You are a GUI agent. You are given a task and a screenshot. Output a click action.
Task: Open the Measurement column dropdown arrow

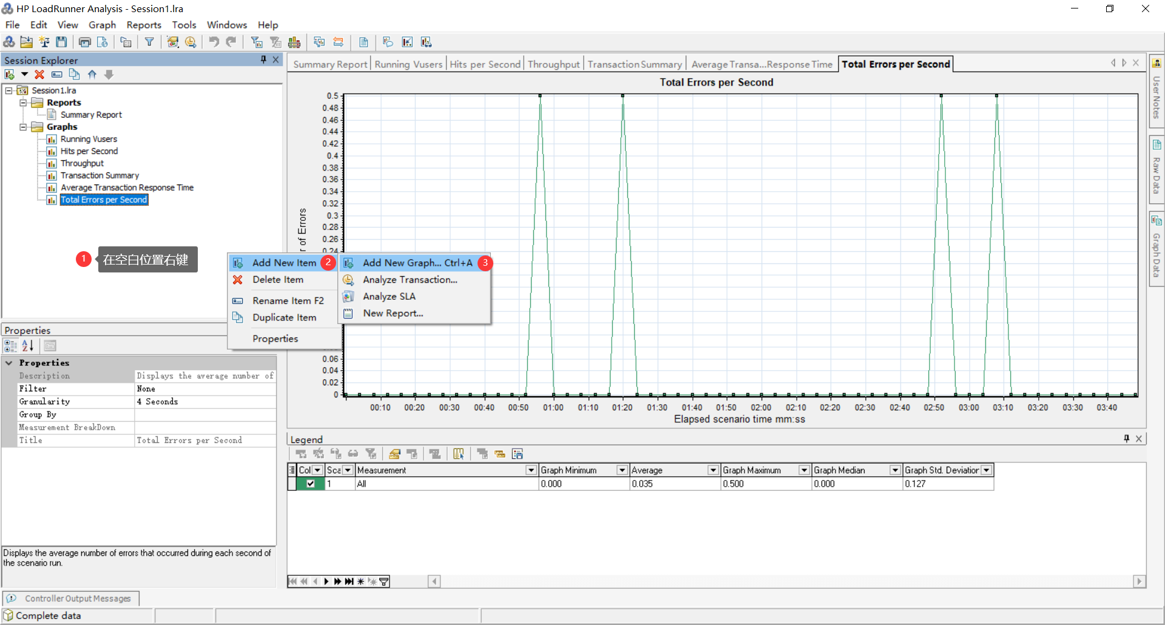point(532,470)
